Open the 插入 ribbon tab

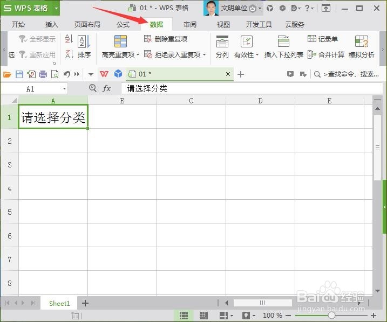click(x=51, y=24)
